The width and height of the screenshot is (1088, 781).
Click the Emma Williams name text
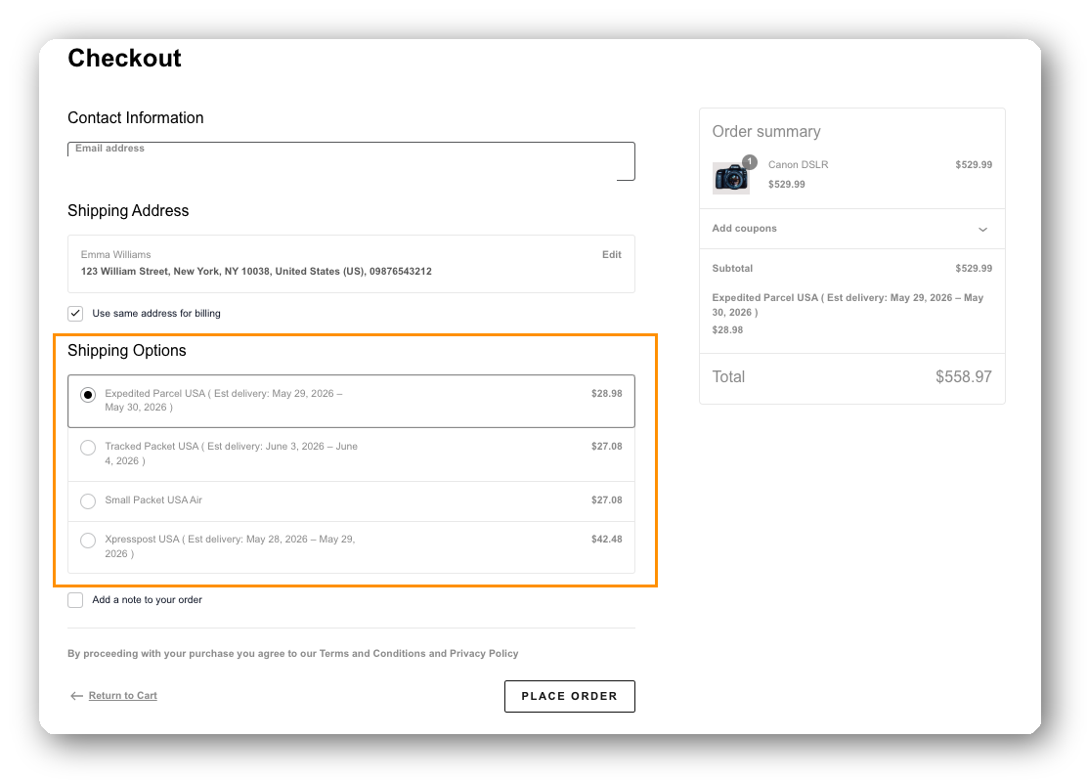point(115,254)
